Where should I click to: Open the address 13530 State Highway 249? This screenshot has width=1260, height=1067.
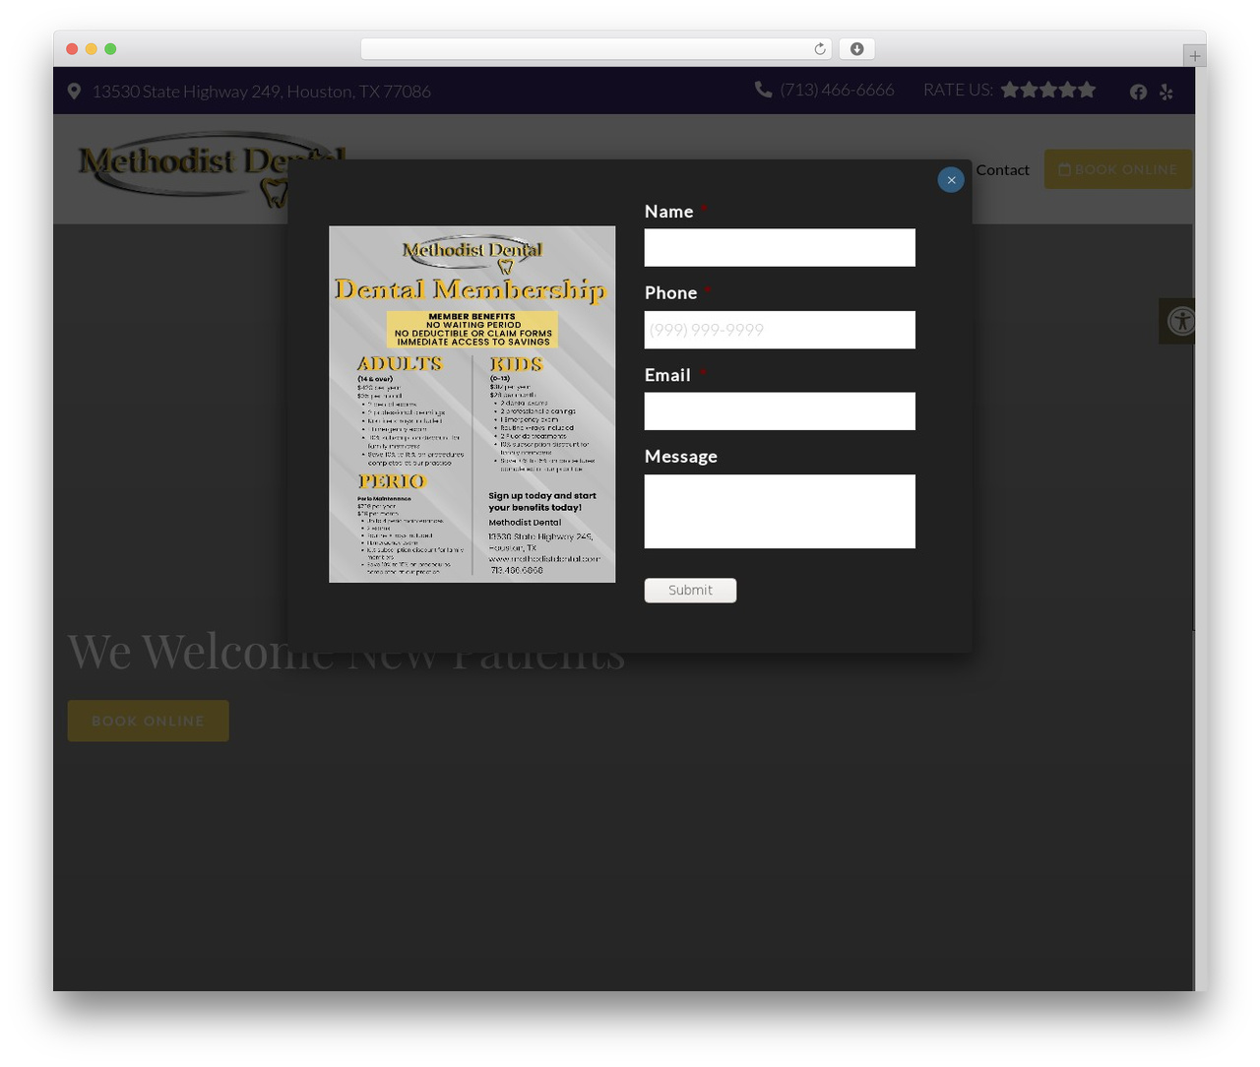coord(261,92)
